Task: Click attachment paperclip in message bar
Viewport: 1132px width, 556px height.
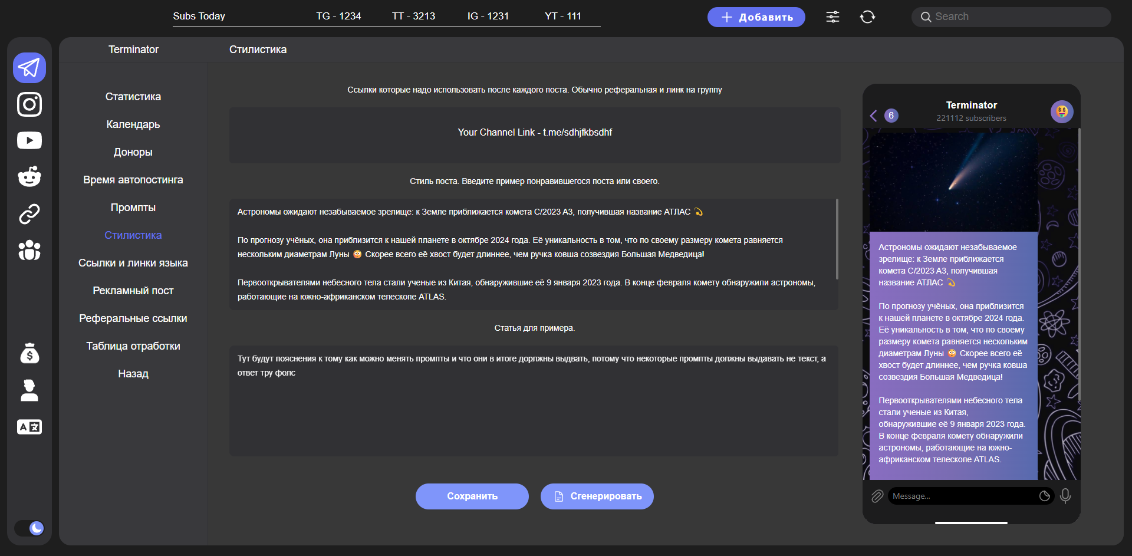Action: pos(877,496)
